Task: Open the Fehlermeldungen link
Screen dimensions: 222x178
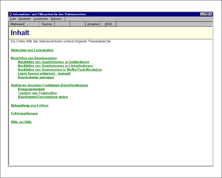Action: 25,113
